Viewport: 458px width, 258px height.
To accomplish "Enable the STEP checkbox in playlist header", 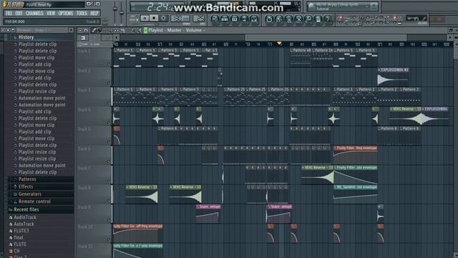I will (x=80, y=44).
